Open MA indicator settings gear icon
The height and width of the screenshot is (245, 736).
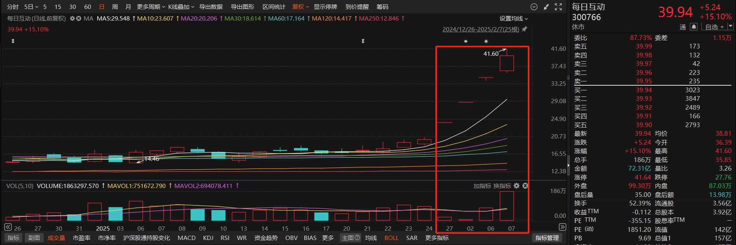72,19
